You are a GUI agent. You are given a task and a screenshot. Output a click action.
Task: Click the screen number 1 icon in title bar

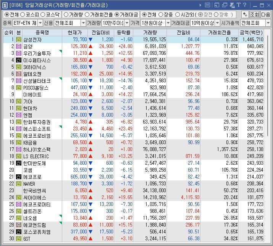[x=5, y=5]
